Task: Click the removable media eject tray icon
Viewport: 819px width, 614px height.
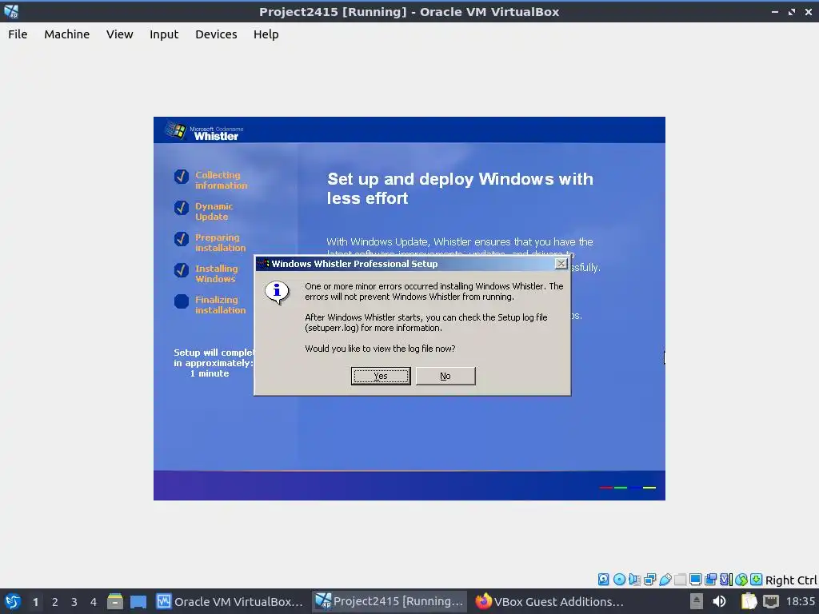Action: pos(697,601)
